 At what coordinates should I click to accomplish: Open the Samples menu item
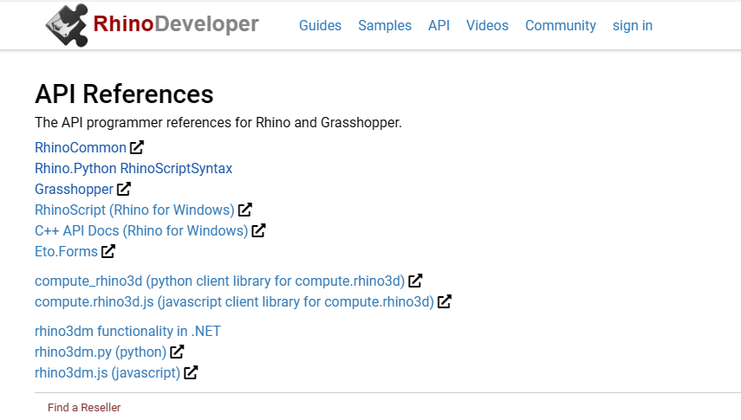tap(385, 25)
